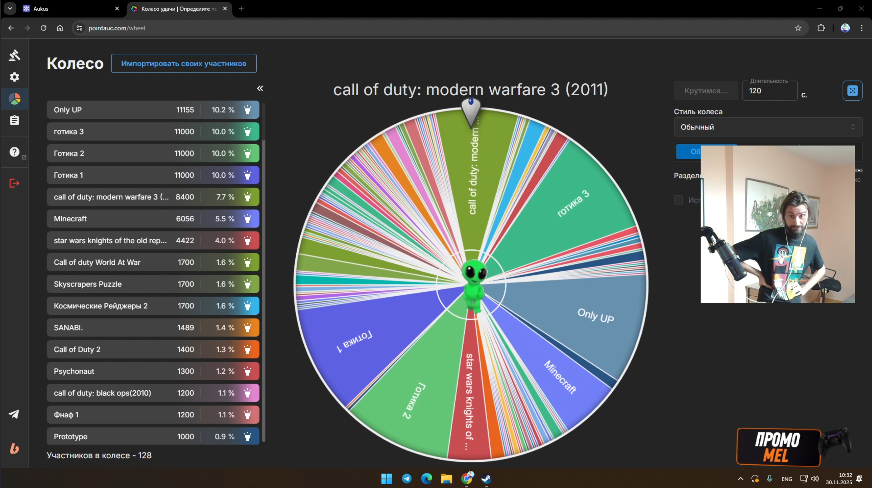Toggle highlight for SANABI. participant

(x=248, y=327)
